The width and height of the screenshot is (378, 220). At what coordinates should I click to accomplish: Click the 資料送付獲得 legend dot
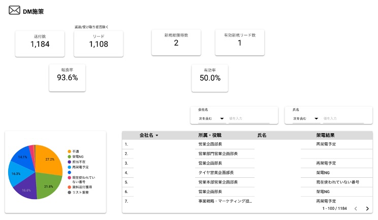[x=69, y=187]
